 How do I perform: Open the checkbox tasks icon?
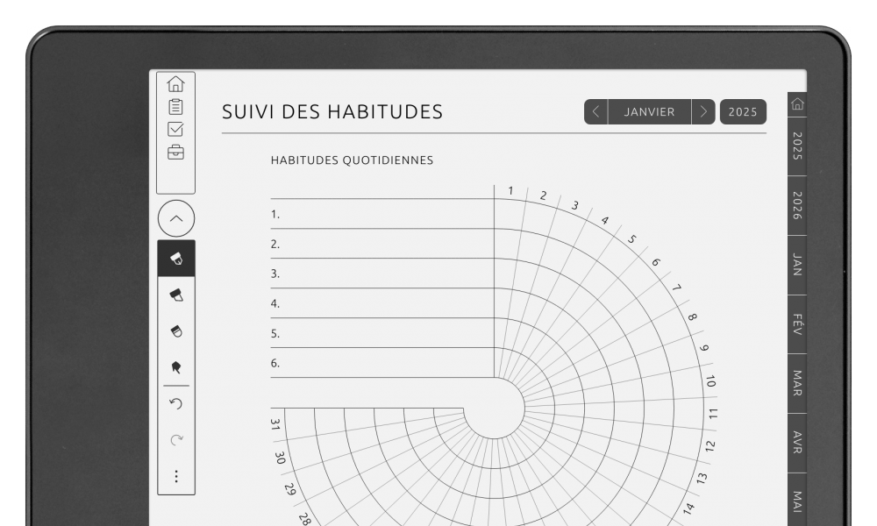pyautogui.click(x=175, y=129)
